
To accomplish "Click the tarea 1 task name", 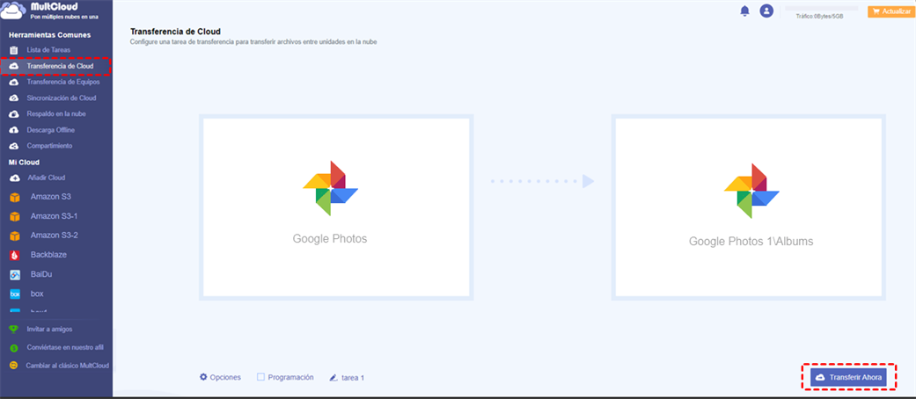I will tap(353, 378).
